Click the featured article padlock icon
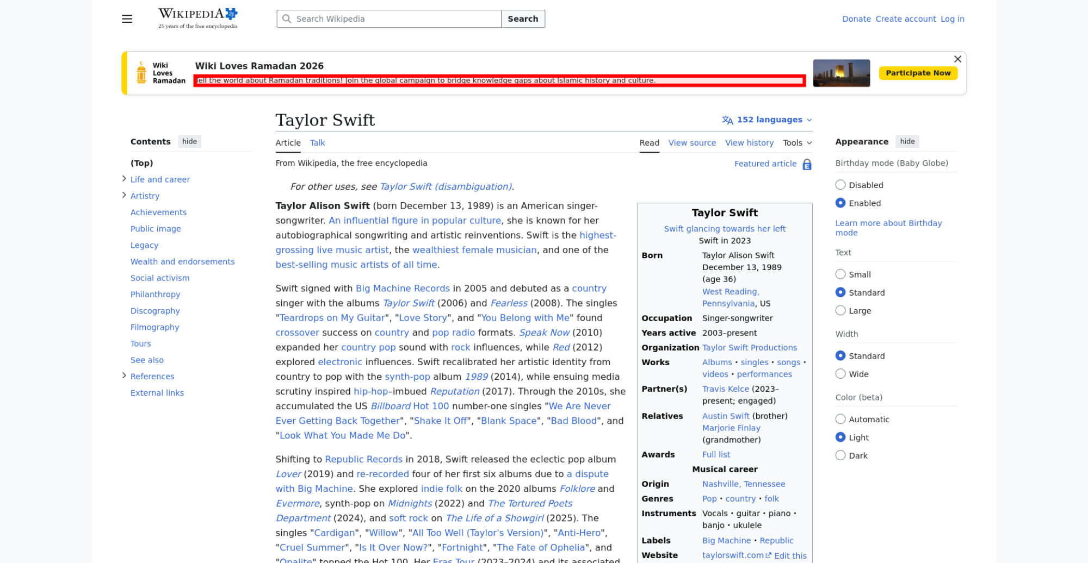The height and width of the screenshot is (563, 1088). 807,164
